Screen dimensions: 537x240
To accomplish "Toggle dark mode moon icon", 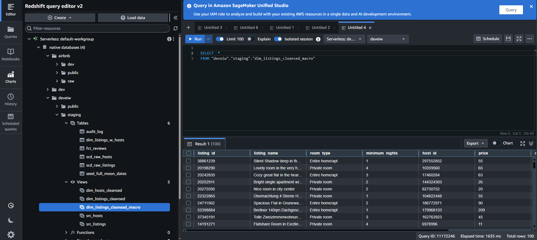I will click(11, 220).
